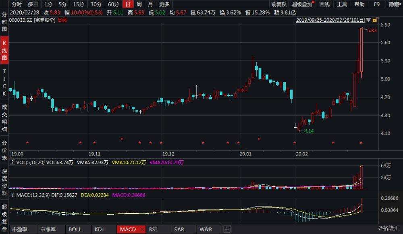Image resolution: width=403 pixels, height=234 pixels.
Task: Click 隐藏 to hide the side panel
Action: [394, 4]
